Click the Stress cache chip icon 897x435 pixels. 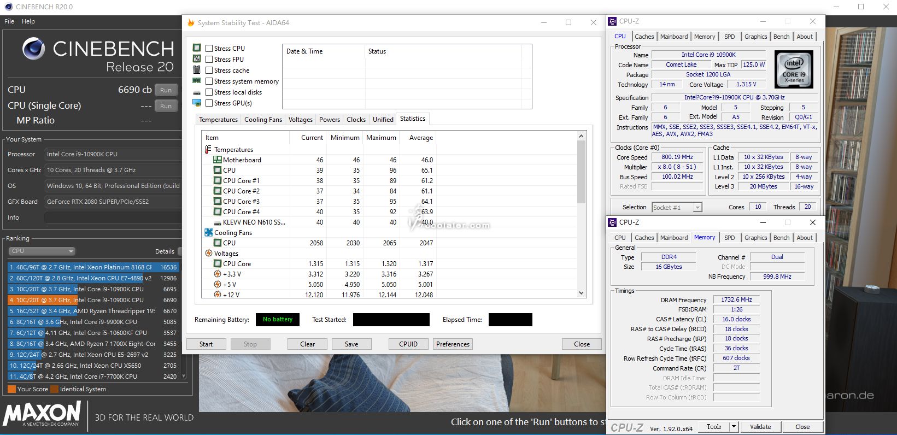[x=197, y=70]
